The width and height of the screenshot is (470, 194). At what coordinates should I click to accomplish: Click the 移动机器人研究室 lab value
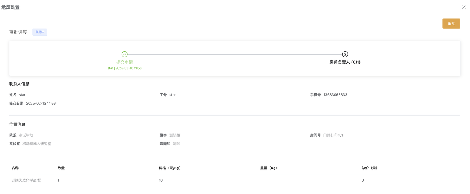(x=37, y=144)
